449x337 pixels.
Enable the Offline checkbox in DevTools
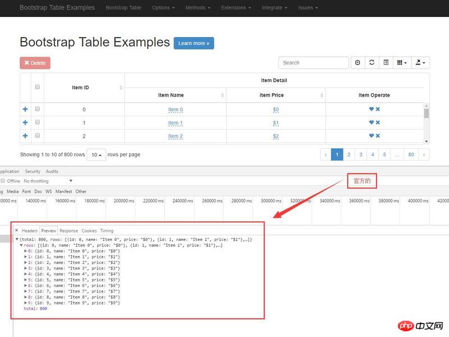click(3, 181)
